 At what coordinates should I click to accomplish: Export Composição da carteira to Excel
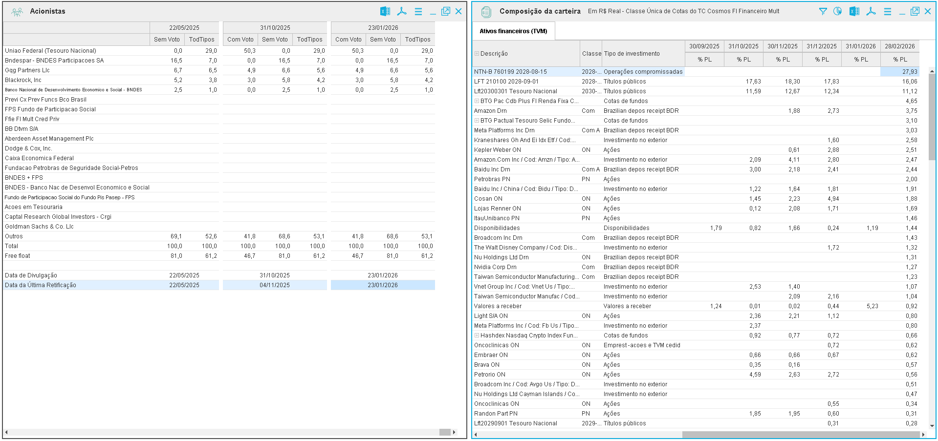pos(854,11)
